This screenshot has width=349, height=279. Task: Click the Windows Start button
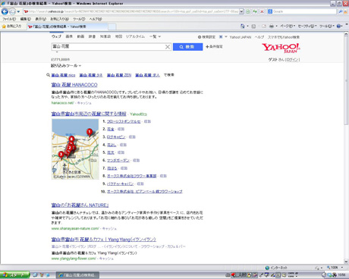14,275
